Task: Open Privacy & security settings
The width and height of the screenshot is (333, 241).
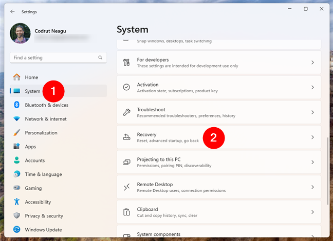Action: click(x=58, y=216)
